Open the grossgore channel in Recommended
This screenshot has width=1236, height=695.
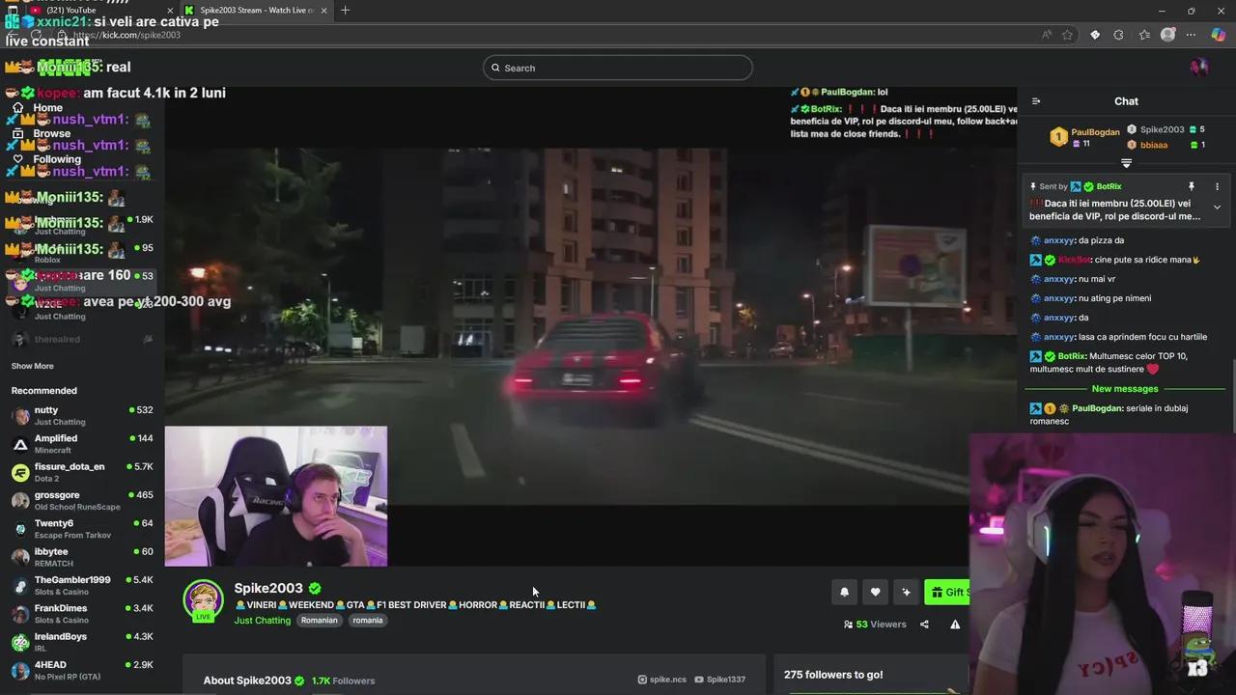coord(82,501)
